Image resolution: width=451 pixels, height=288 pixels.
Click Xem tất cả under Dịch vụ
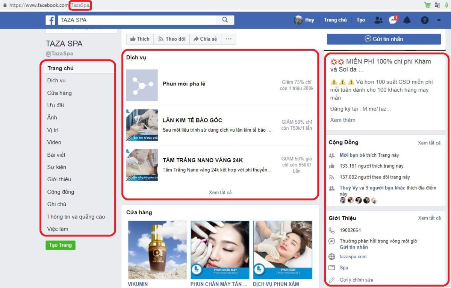tap(220, 193)
